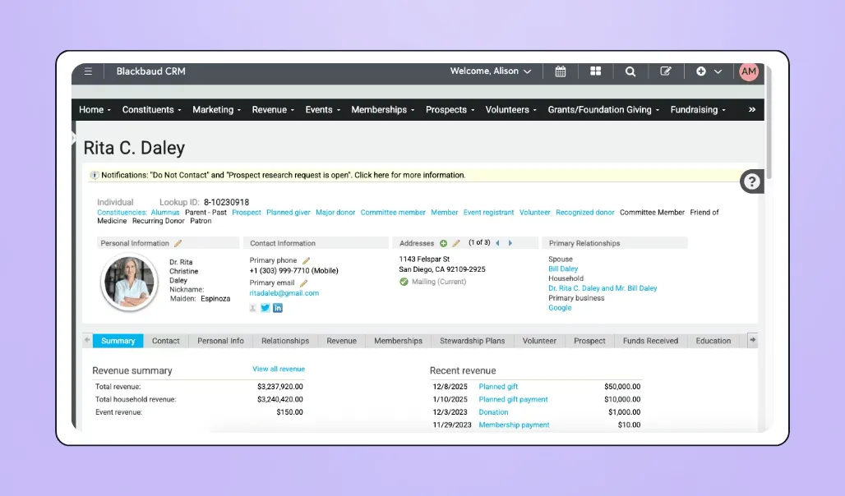Click Rita Daley's profile photo
The image size is (845, 496).
click(129, 282)
